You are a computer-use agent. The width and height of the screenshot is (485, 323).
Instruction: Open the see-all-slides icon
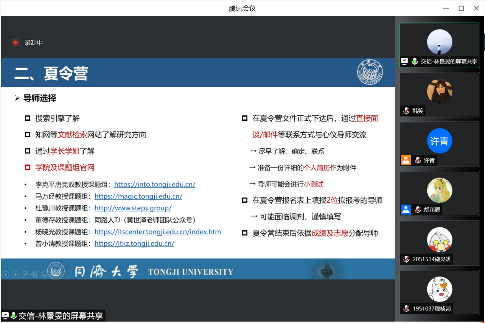pyautogui.click(x=35, y=274)
